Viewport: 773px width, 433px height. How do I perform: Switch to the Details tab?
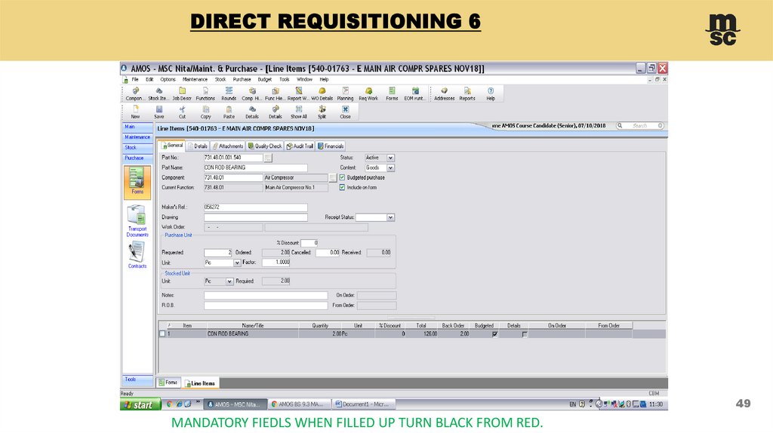coord(198,146)
